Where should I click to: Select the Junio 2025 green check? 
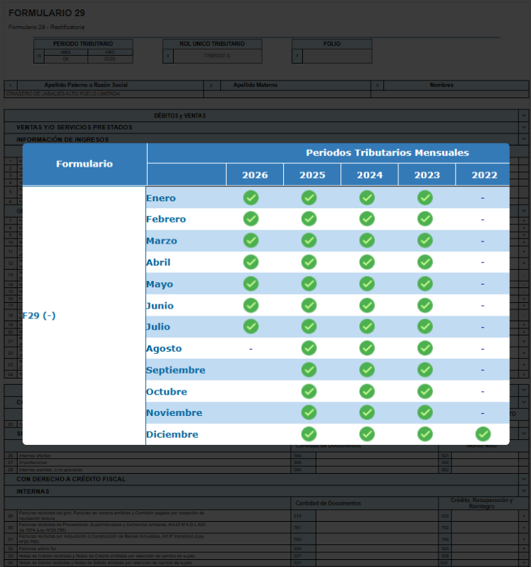pyautogui.click(x=309, y=306)
